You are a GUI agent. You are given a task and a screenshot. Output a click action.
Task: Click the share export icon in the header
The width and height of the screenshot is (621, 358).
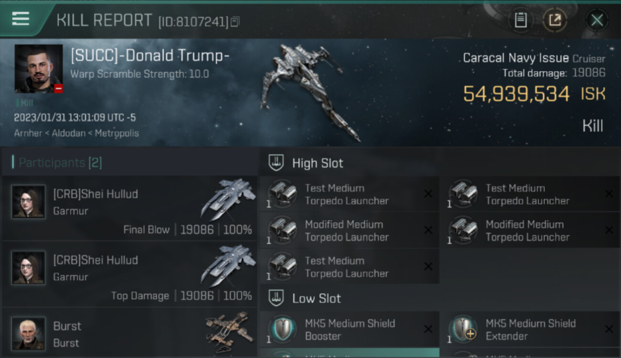click(x=555, y=20)
